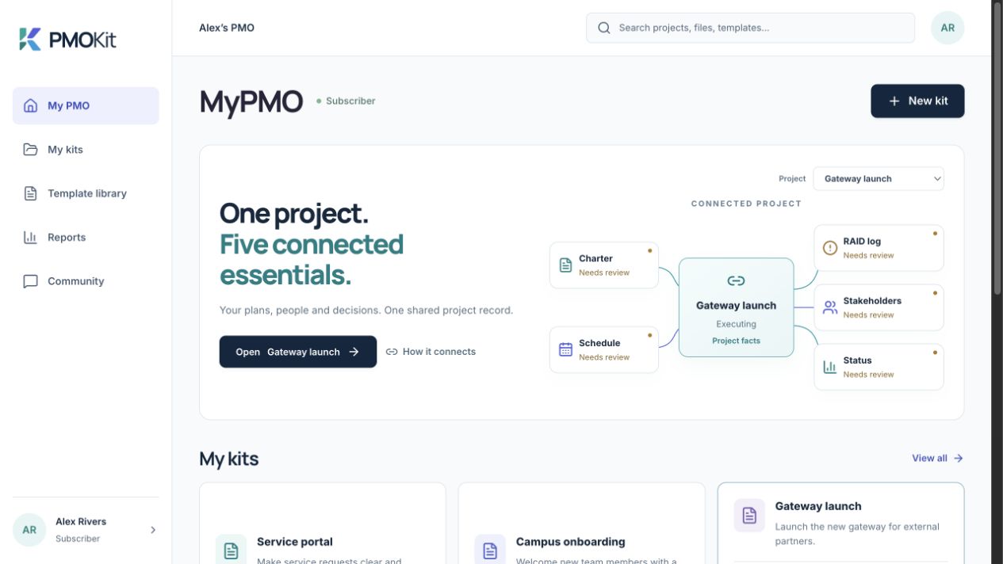This screenshot has width=1003, height=564.
Task: Click the Template library document icon
Action: click(x=30, y=193)
